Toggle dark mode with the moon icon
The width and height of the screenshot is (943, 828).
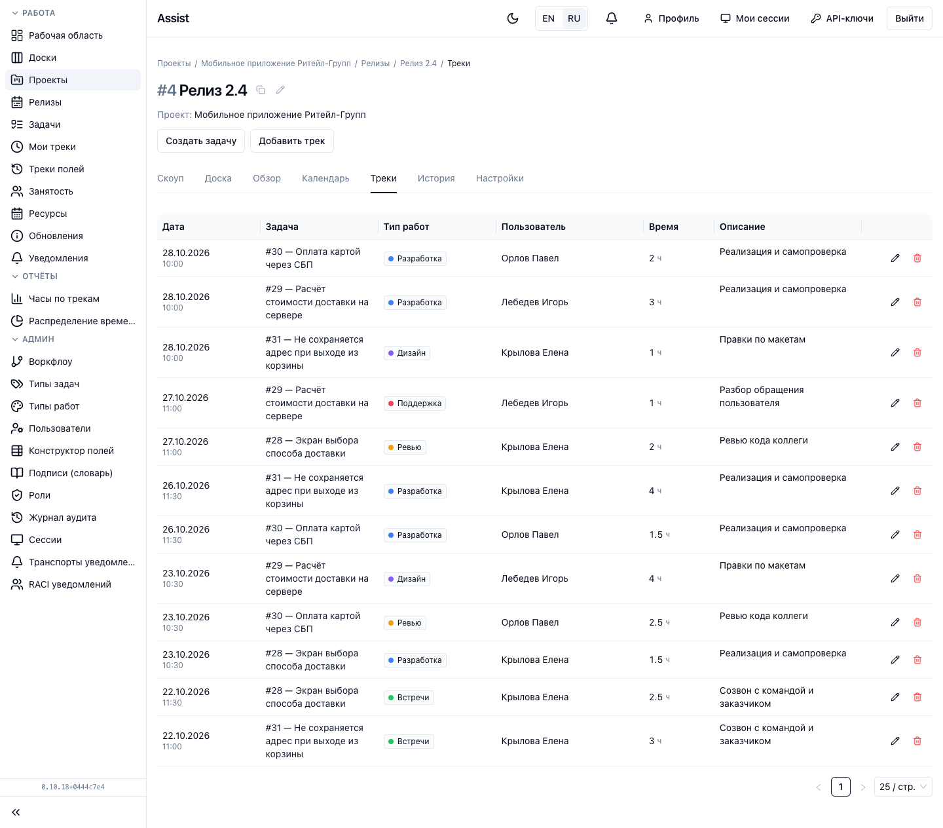[x=513, y=18]
